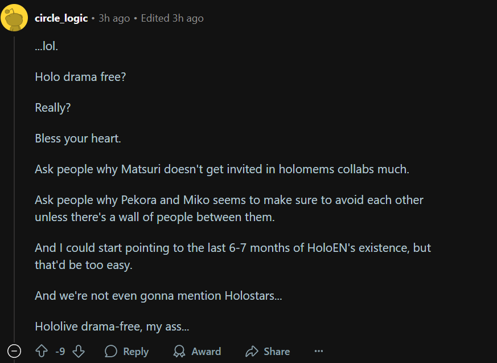
Task: Click the final "Hololive drama-free, my ass..." line
Action: pyautogui.click(x=112, y=327)
